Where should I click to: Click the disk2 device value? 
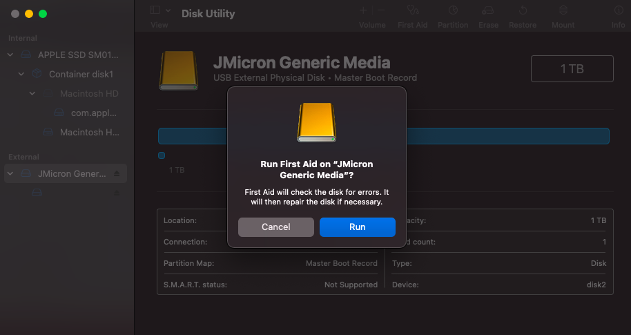tap(596, 285)
